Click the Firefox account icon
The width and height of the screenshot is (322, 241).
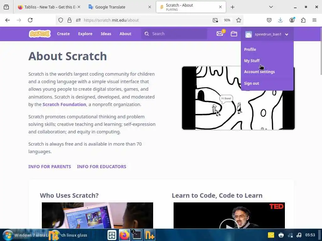(x=292, y=20)
